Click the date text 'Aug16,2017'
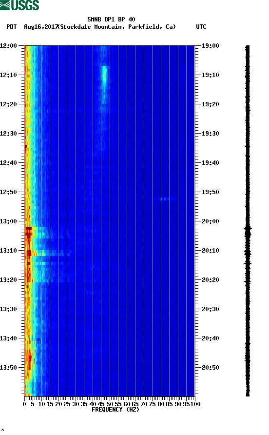This screenshot has height=435, width=269. [x=41, y=27]
